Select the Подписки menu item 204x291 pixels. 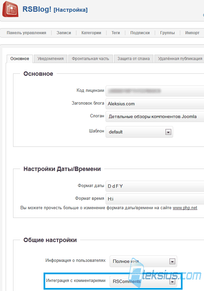click(140, 33)
